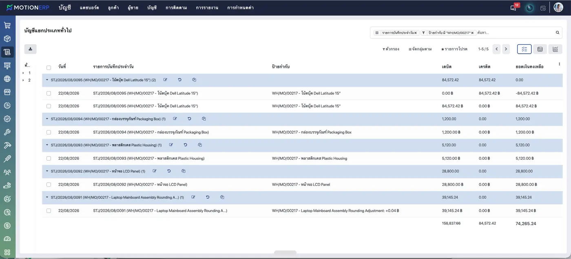Open the ผู้ขาย menu
571x259 pixels.
(x=133, y=8)
